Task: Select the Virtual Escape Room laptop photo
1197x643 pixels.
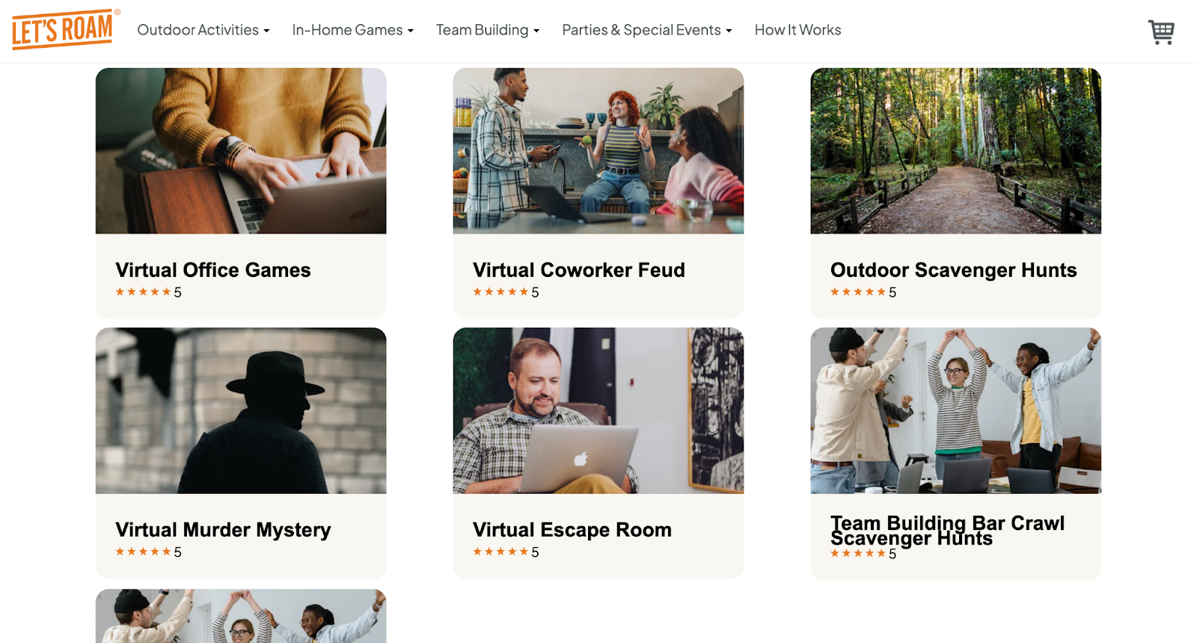Action: pos(598,411)
